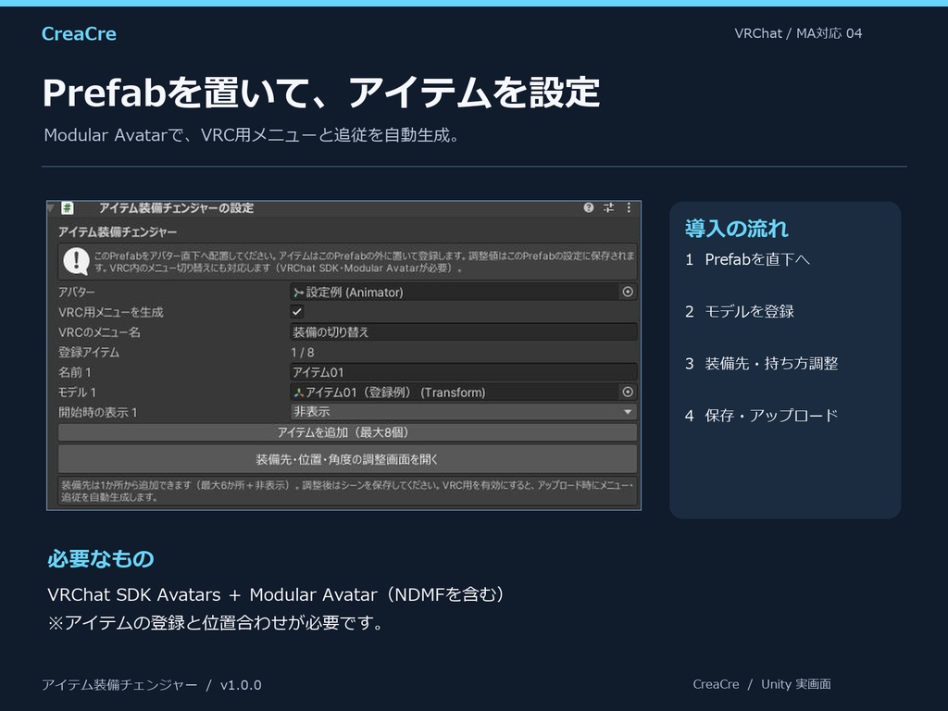
Task: Click the Prefabを置いて、アイテムを設定 title
Action: pyautogui.click(x=321, y=93)
